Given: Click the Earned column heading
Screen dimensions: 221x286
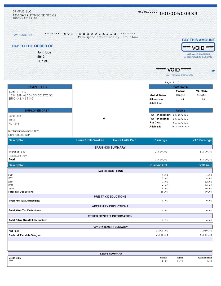Looking at the screenshot, I should tap(163, 258).
